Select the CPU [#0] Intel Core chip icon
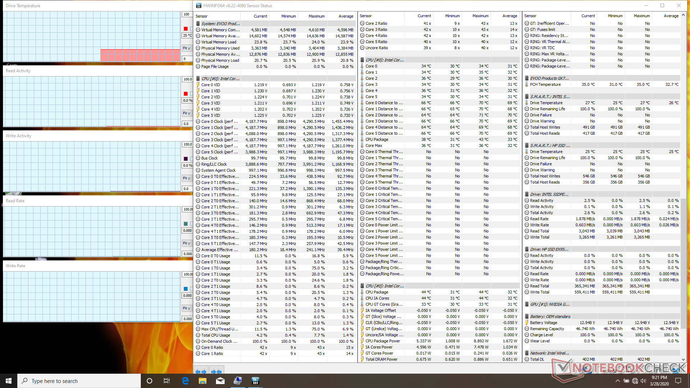Viewport: 690px width, 388px height. coord(198,79)
